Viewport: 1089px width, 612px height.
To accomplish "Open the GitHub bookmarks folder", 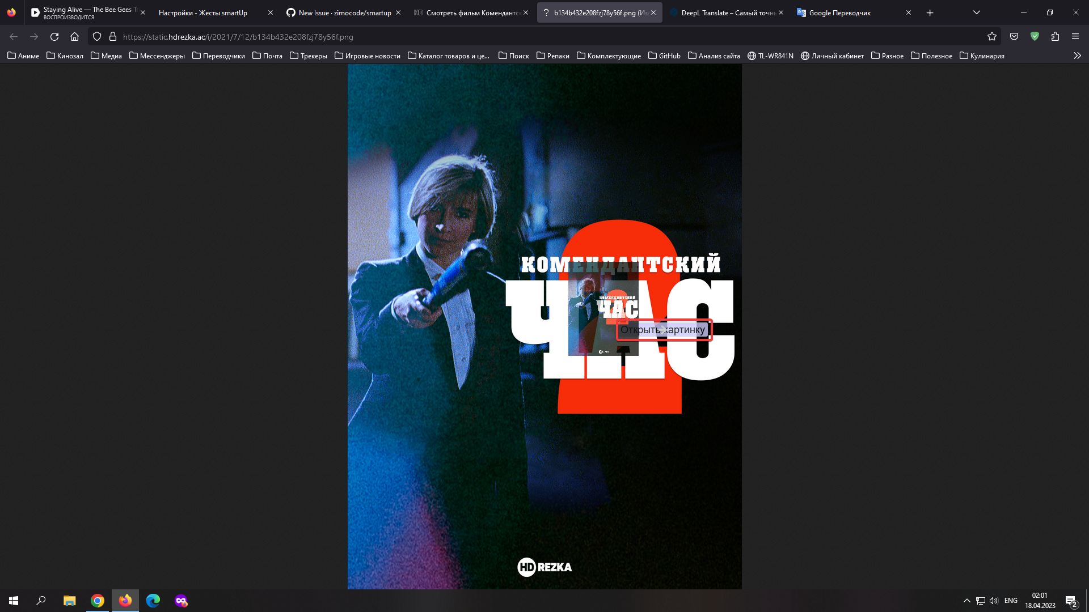I will (x=664, y=56).
